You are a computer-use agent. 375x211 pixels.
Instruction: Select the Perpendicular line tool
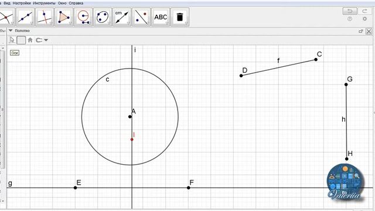[x=45, y=17]
